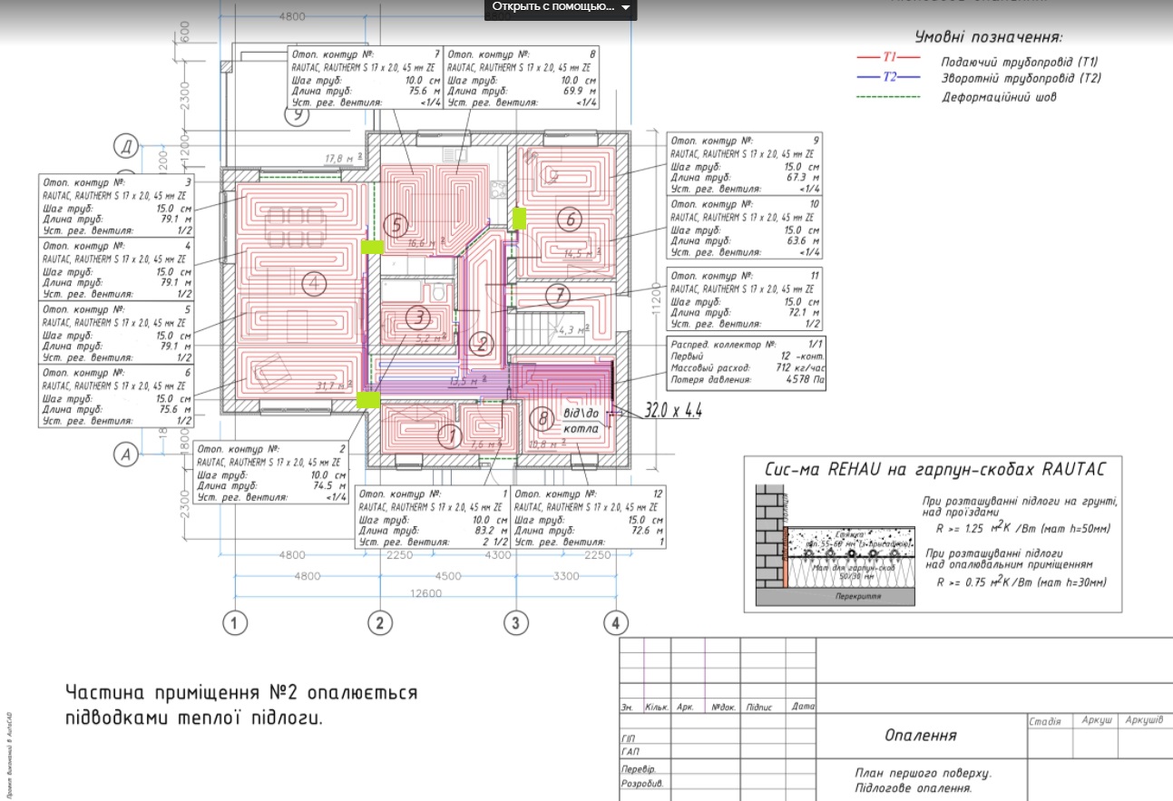Click the 'Аркушів' column header
This screenshot has height=801, width=1173.
pyautogui.click(x=1143, y=720)
